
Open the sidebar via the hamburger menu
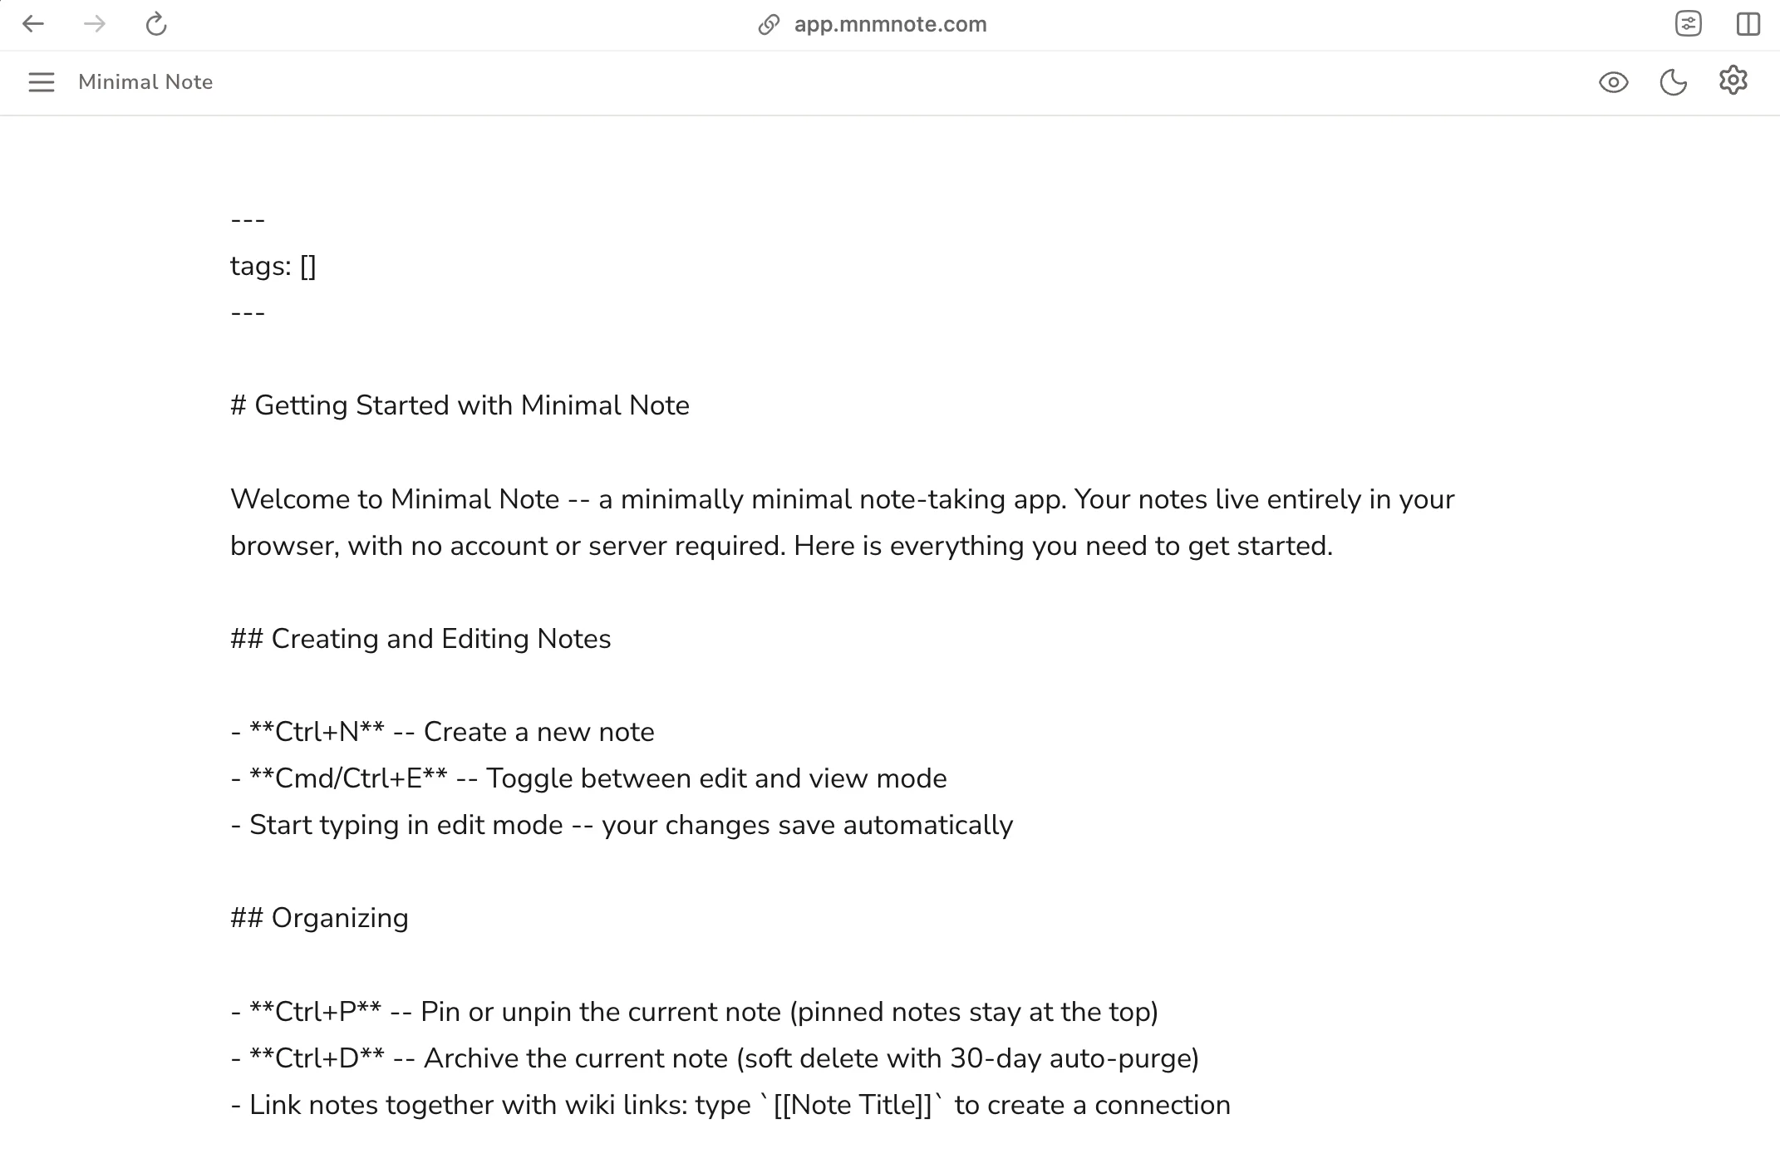tap(41, 82)
